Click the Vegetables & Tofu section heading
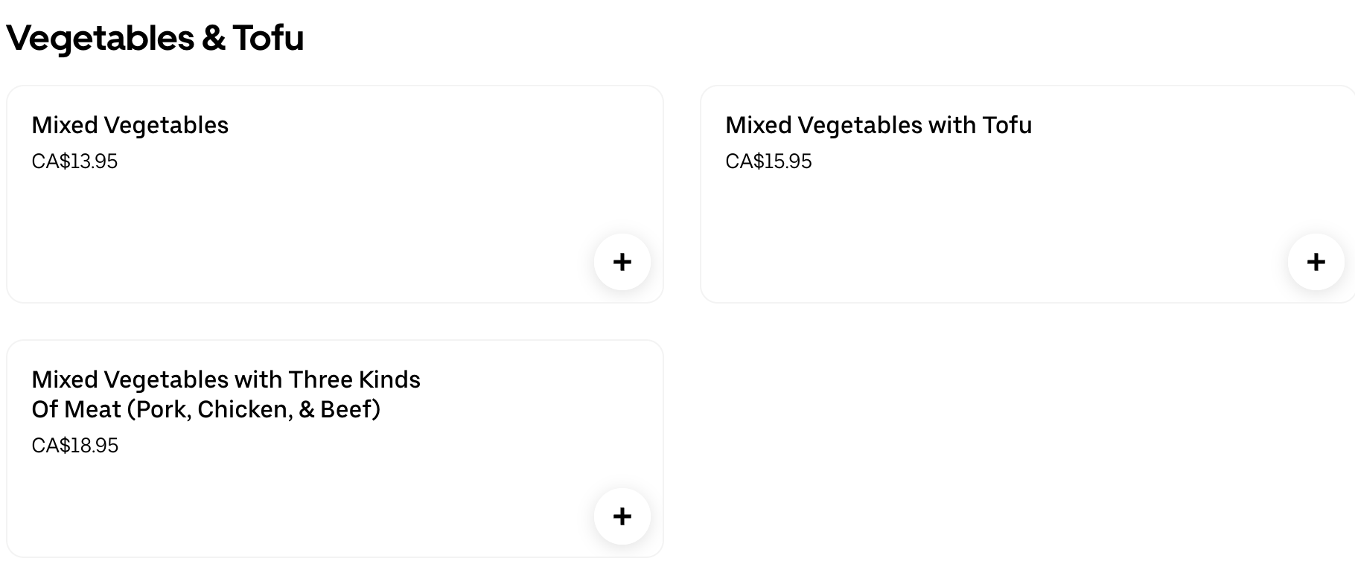The width and height of the screenshot is (1355, 561). click(155, 38)
